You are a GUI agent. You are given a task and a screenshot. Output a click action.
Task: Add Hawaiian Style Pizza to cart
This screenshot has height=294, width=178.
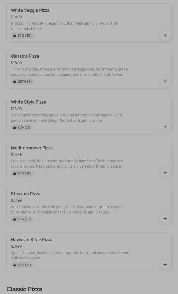(x=165, y=265)
